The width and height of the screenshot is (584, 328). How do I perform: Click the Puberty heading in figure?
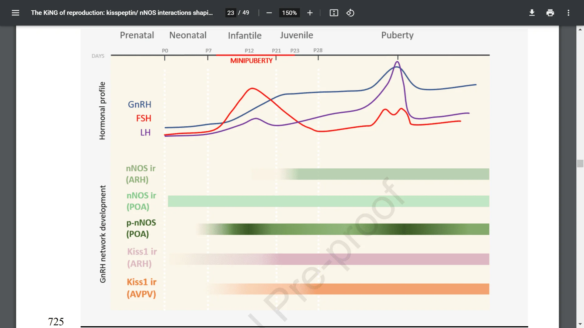397,35
